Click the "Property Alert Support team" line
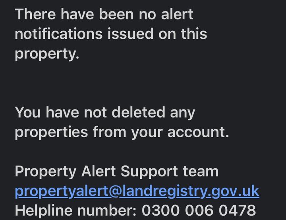The image size is (286, 220). point(116,171)
